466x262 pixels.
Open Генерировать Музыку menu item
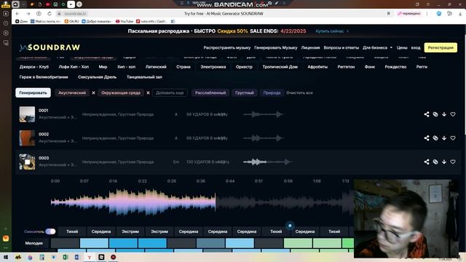[275, 48]
